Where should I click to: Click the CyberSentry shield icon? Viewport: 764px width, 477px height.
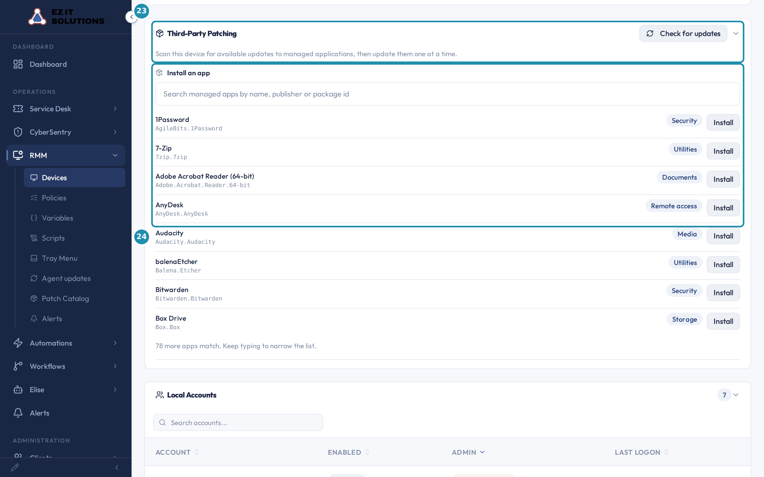[18, 132]
